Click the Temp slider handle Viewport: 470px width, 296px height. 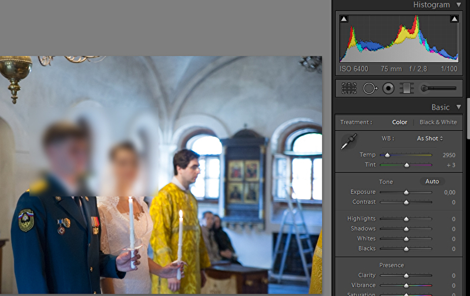387,155
